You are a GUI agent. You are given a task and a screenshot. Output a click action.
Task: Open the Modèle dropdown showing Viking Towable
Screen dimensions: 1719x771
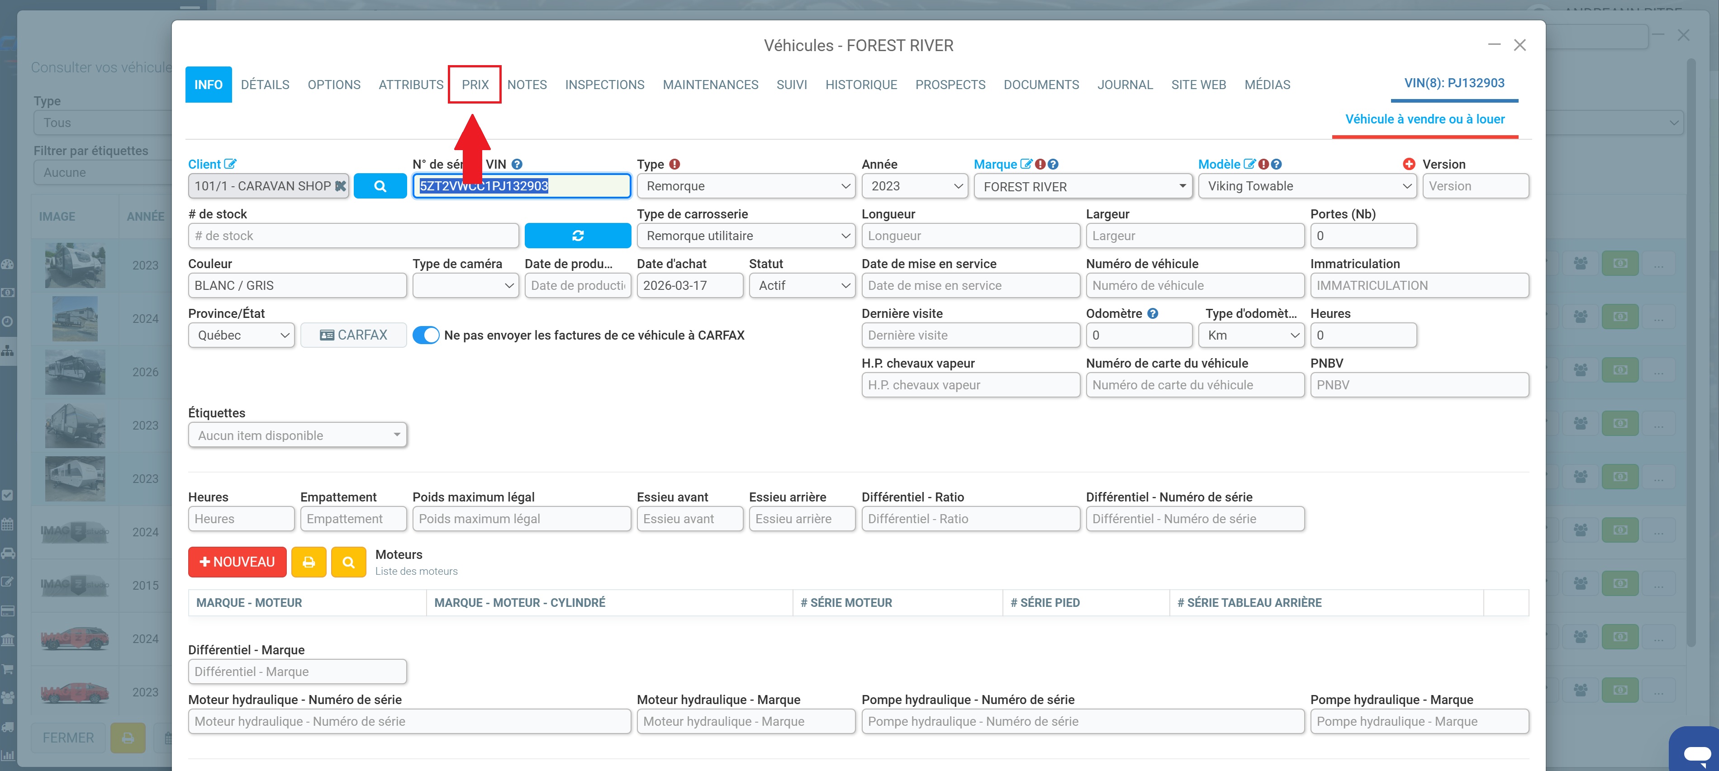coord(1307,186)
